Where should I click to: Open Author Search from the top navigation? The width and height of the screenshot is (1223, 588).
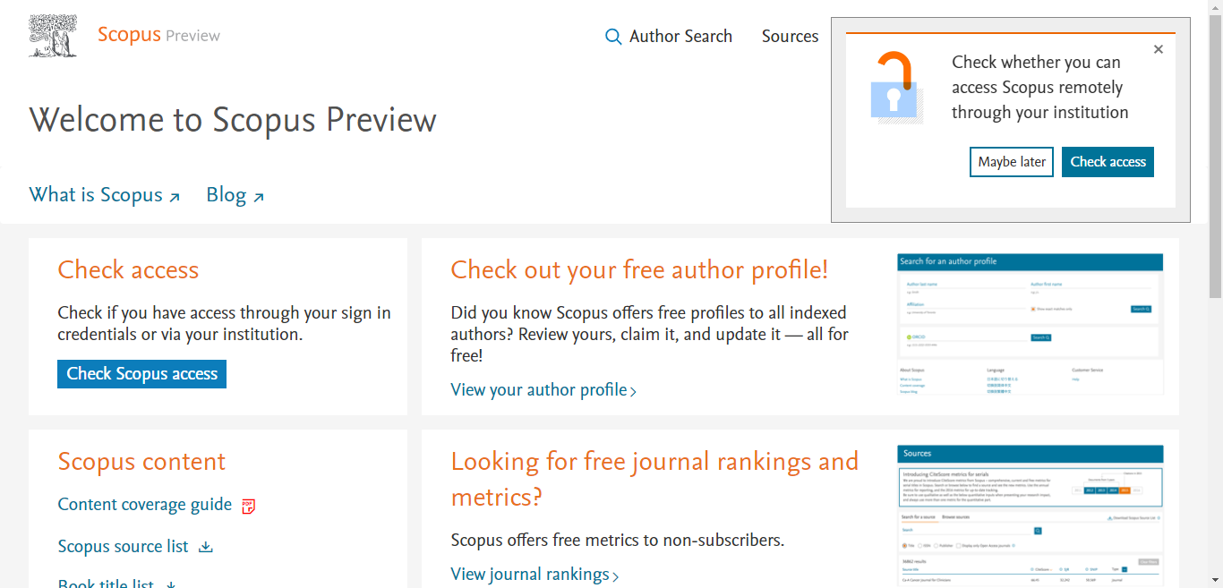point(680,37)
